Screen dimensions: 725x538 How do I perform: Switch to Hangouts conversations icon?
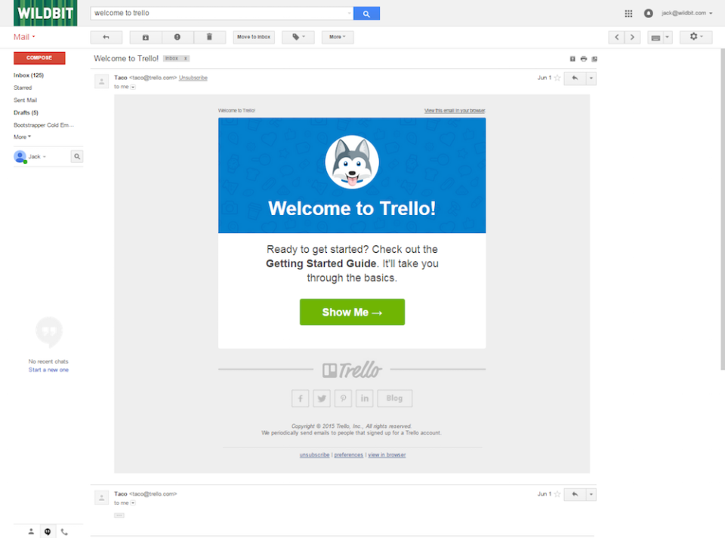pyautogui.click(x=48, y=531)
